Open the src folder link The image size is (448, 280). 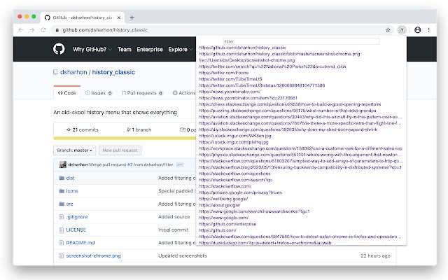pos(69,204)
